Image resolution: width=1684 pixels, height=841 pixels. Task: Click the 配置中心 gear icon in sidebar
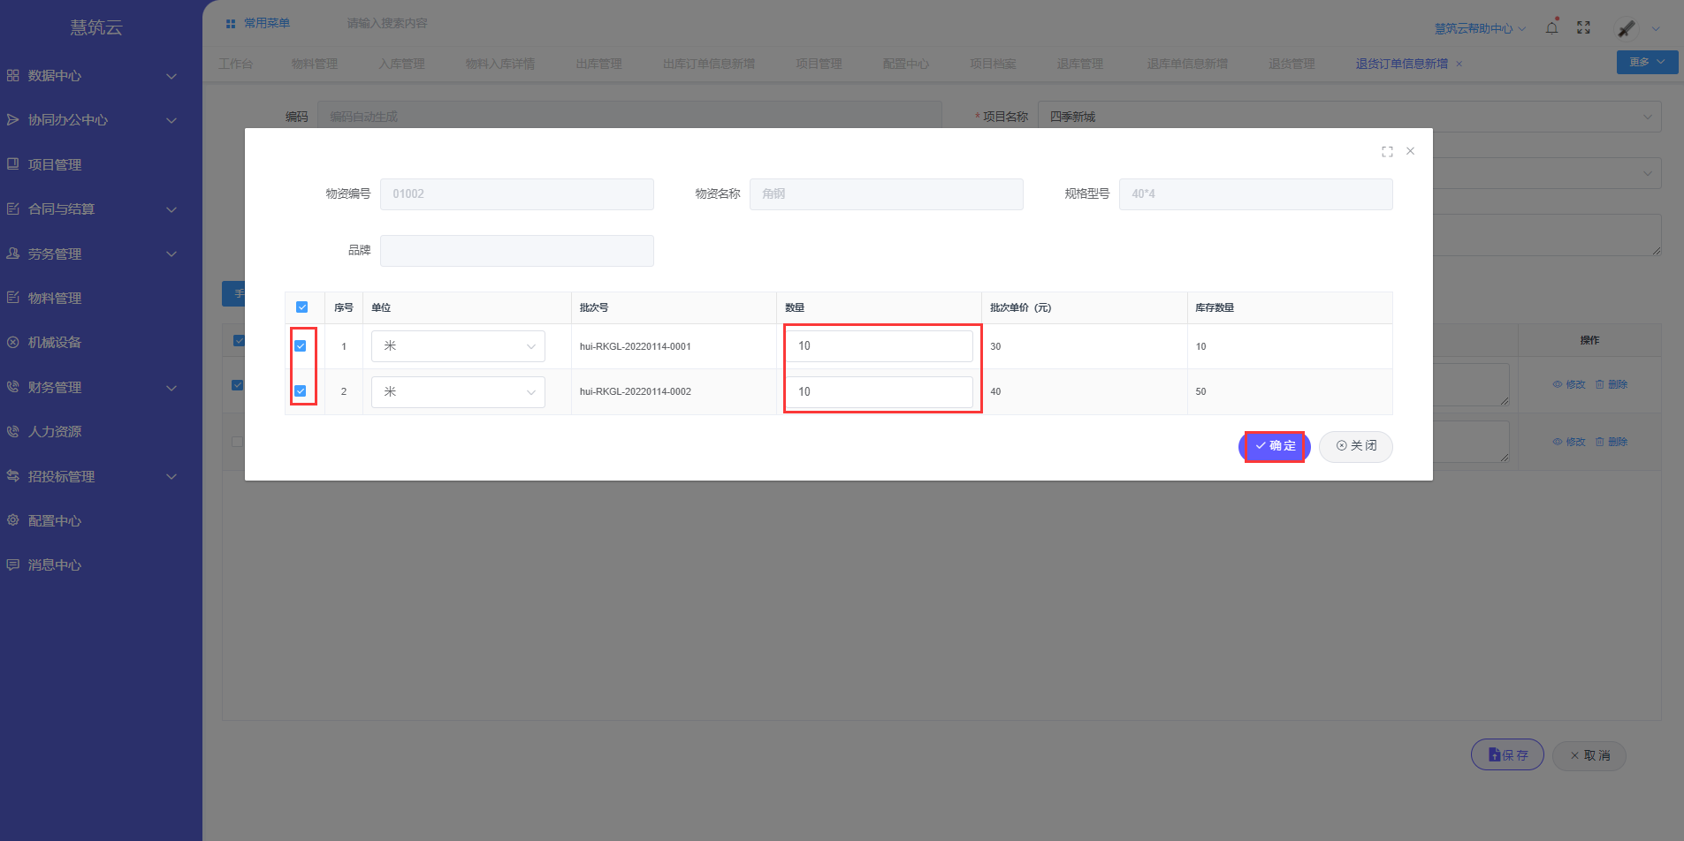coord(13,520)
